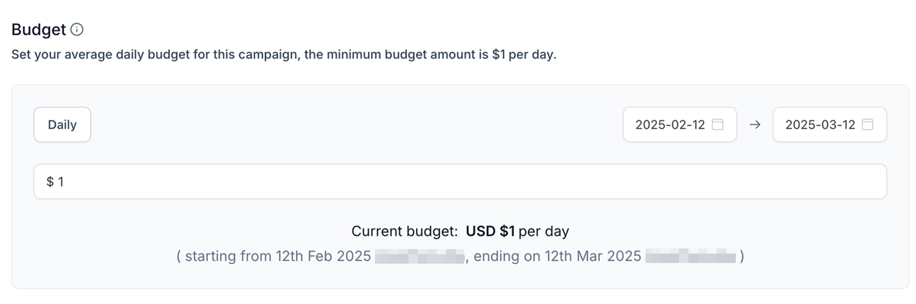Image resolution: width=916 pixels, height=304 pixels.
Task: Open the calendar icon in the 2025-02-12 field
Action: (x=718, y=125)
